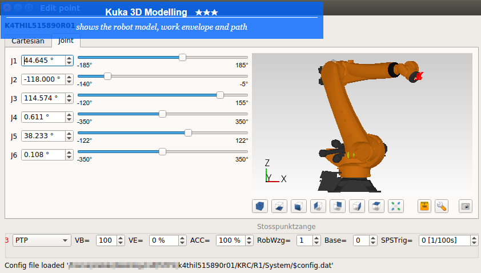Image resolution: width=481 pixels, height=273 pixels.
Task: Decrement J2 with its down arrow
Action: point(69,82)
